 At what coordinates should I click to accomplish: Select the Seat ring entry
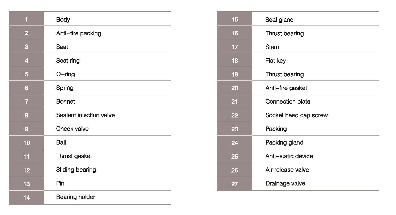(68, 61)
